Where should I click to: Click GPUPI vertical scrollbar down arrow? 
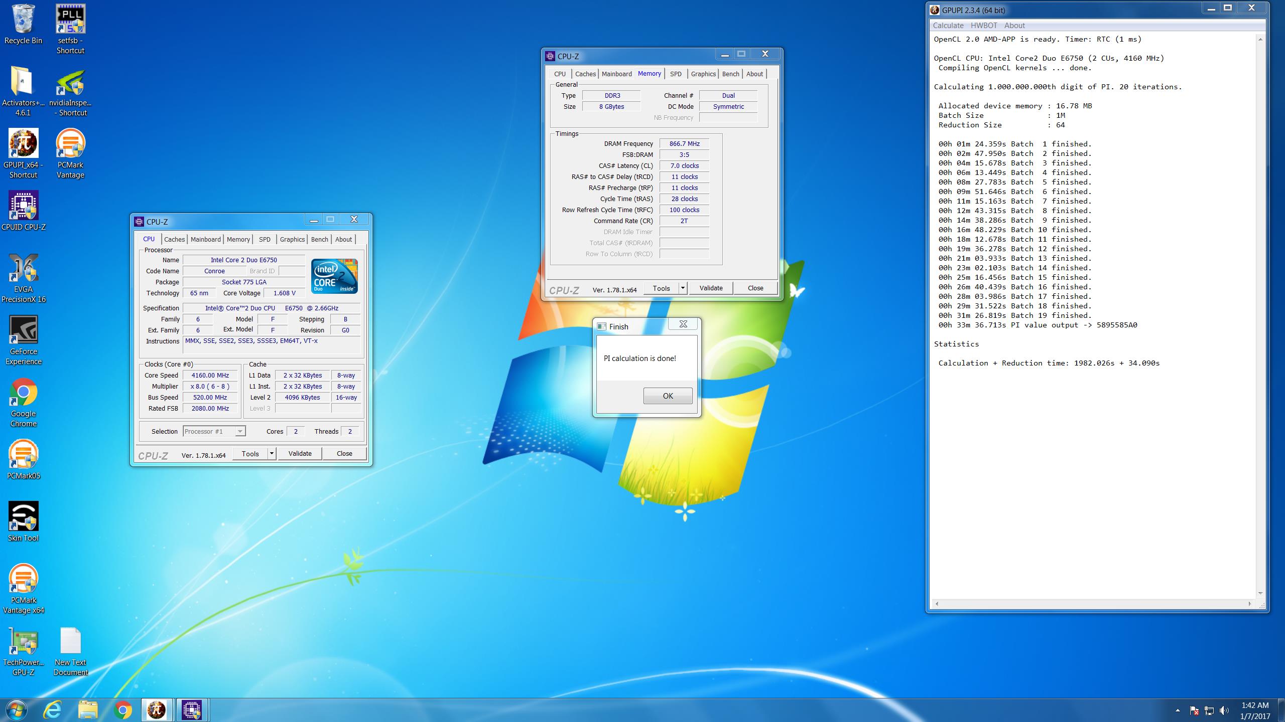point(1260,593)
